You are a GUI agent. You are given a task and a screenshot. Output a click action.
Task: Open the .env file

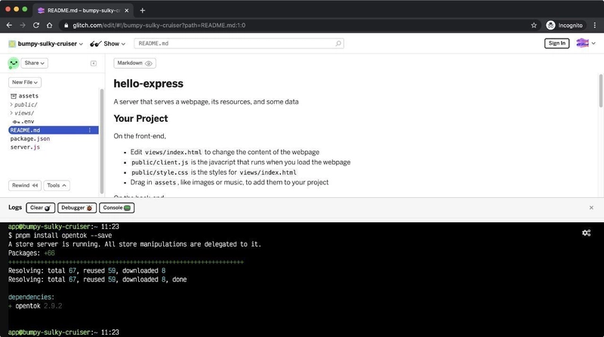tap(23, 122)
